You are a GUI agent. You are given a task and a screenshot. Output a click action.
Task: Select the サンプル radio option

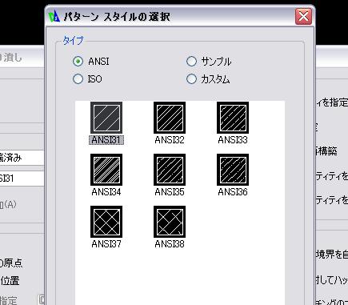pos(191,62)
